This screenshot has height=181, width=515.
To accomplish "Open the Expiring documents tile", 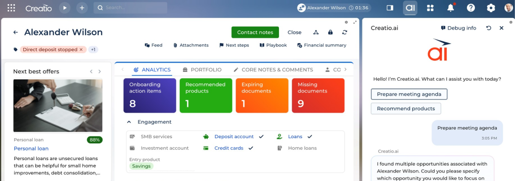I will [x=262, y=95].
